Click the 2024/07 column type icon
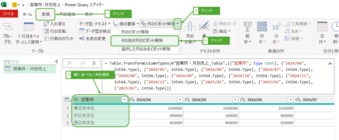The image size is (339, 140). [298, 100]
